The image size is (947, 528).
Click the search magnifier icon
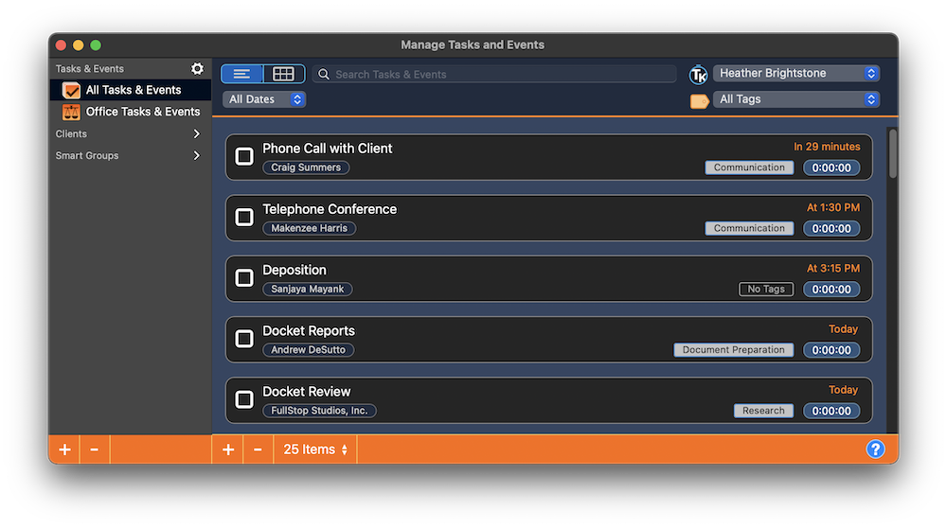coord(324,74)
